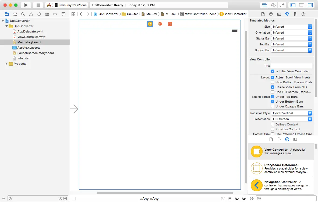This screenshot has height=202, width=318.
Task: Click the wAny hAny size class button
Action: [x=149, y=199]
